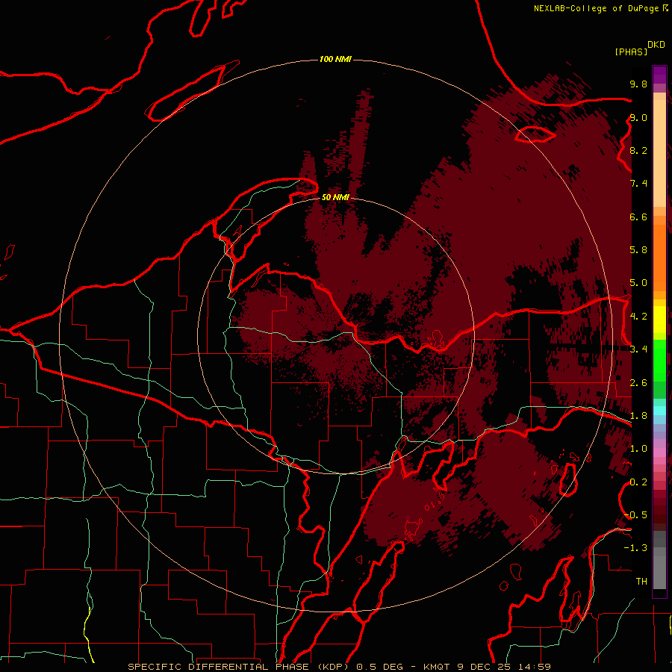
Task: Click the DKD label above the color scale
Action: (656, 45)
